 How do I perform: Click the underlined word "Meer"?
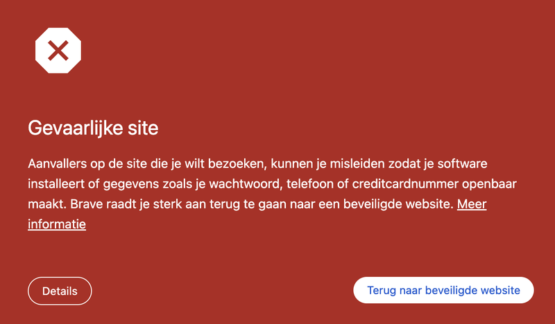[x=472, y=204]
